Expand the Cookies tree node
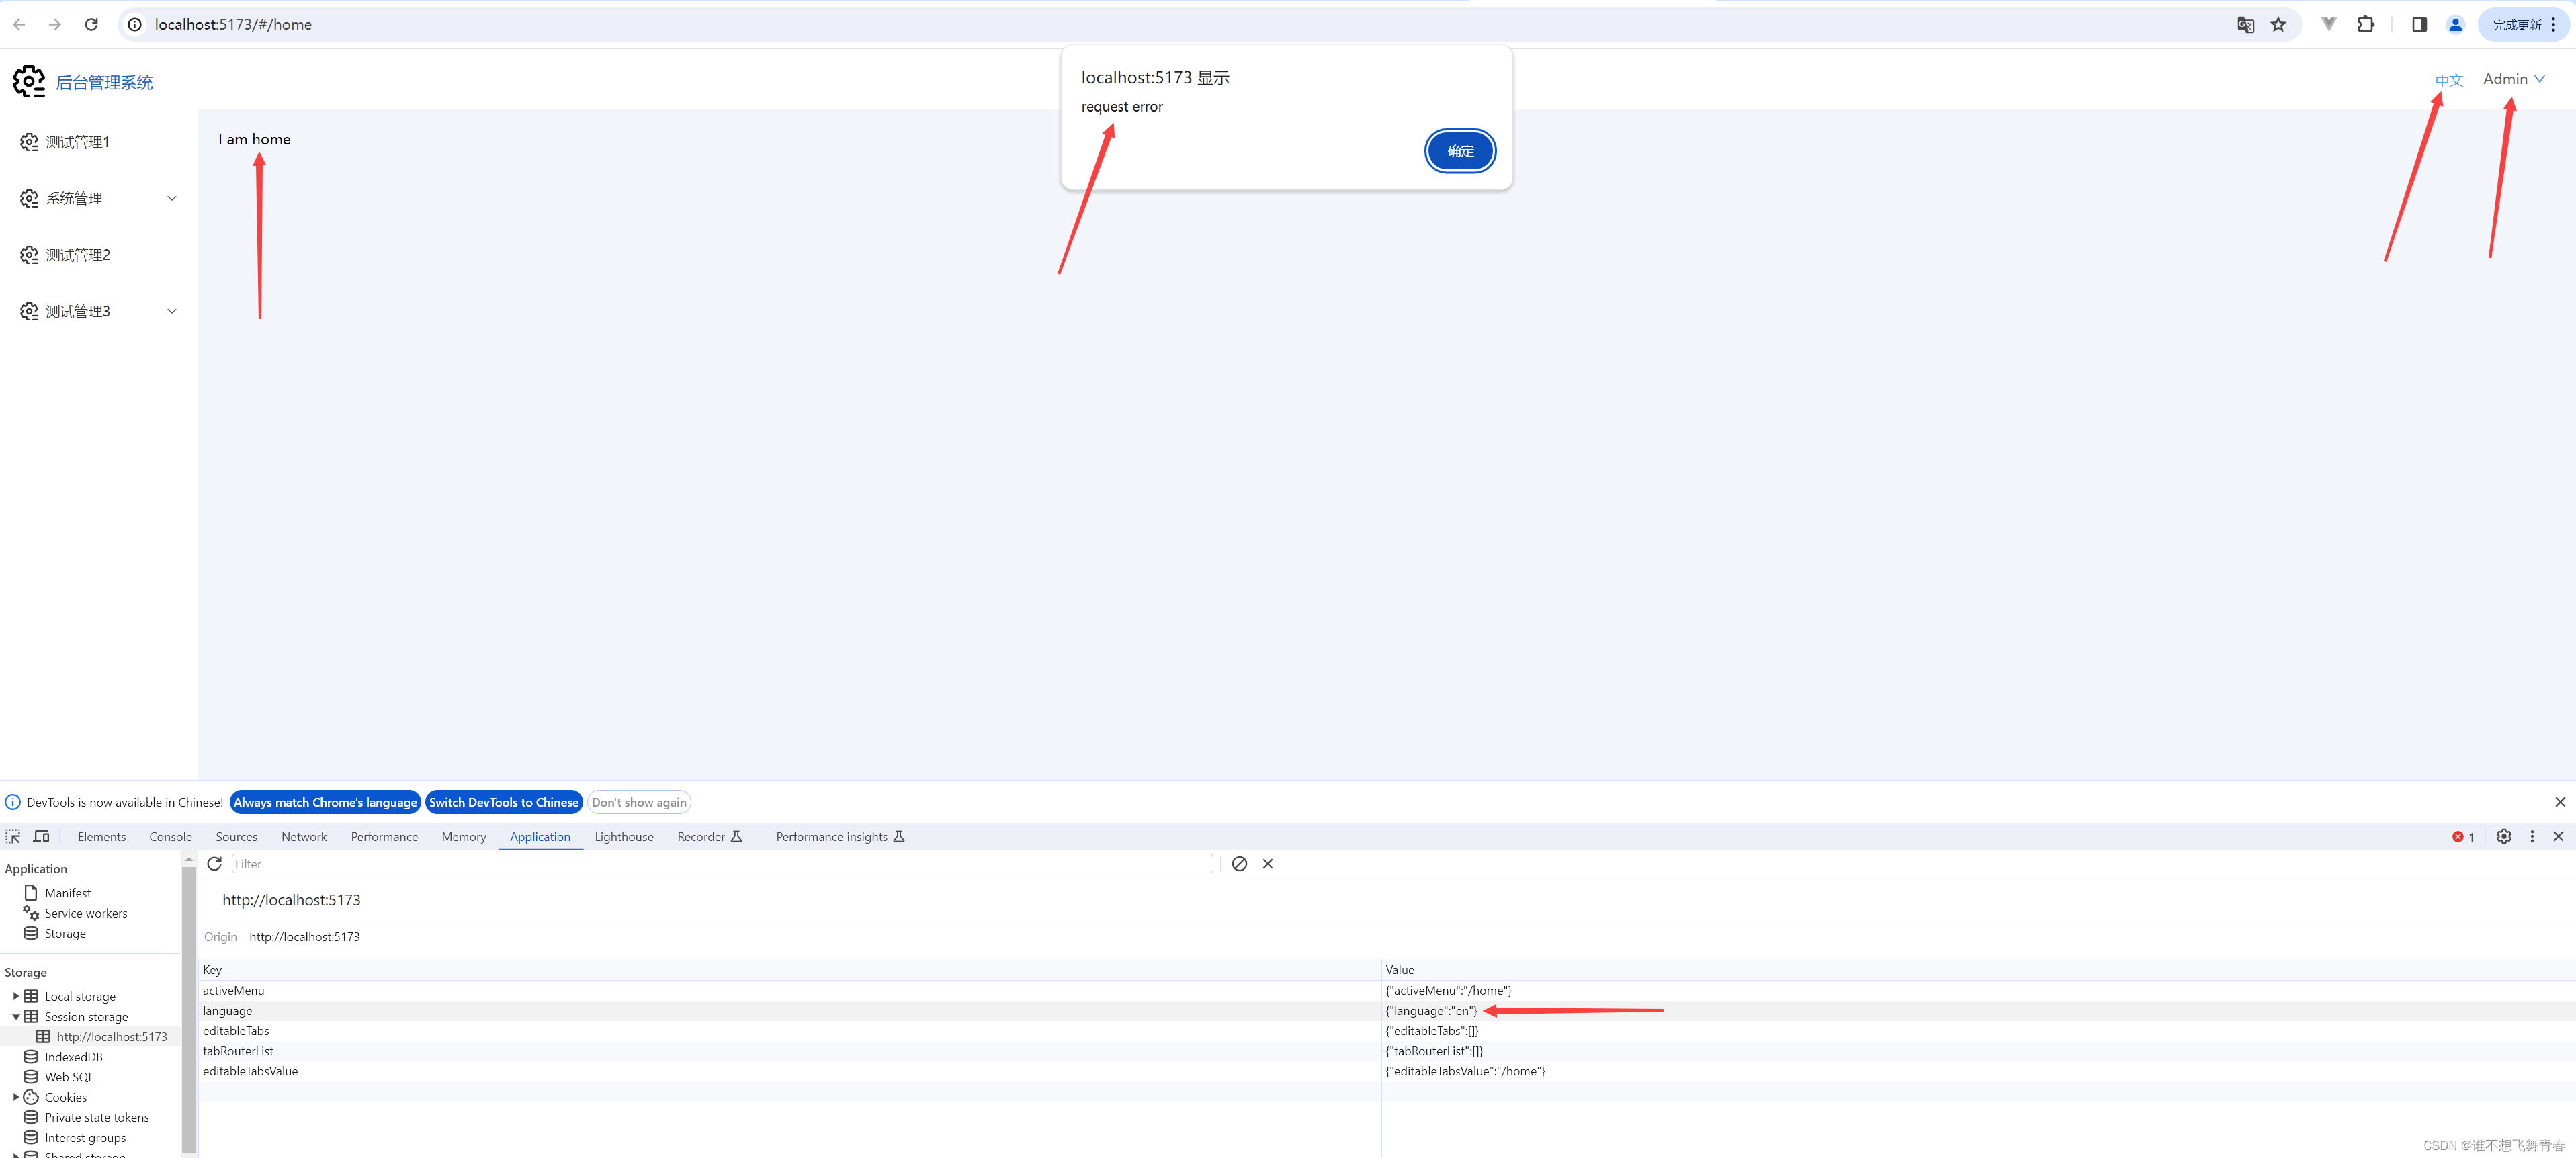2576x1158 pixels. (15, 1097)
